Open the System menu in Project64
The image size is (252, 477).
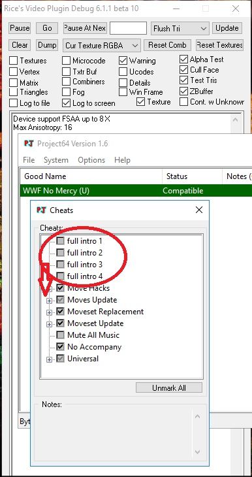click(x=56, y=160)
